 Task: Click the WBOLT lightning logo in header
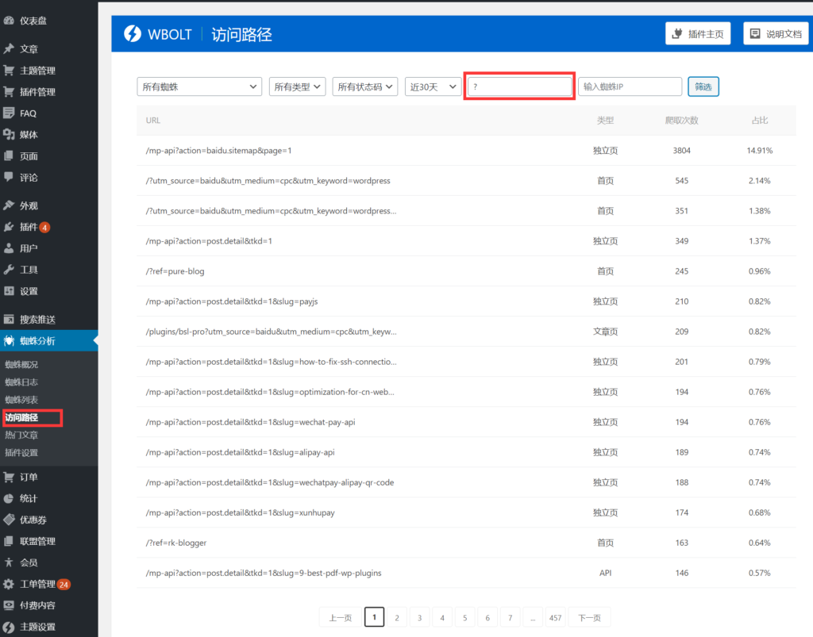click(132, 34)
